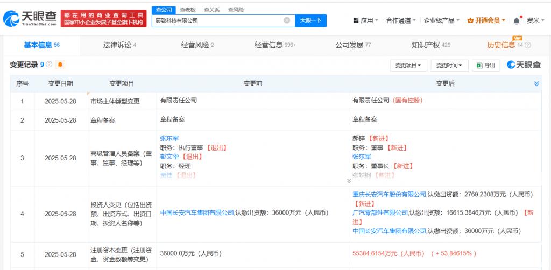Select the 基本信息 tab
The height and width of the screenshot is (270, 551).
[42, 45]
